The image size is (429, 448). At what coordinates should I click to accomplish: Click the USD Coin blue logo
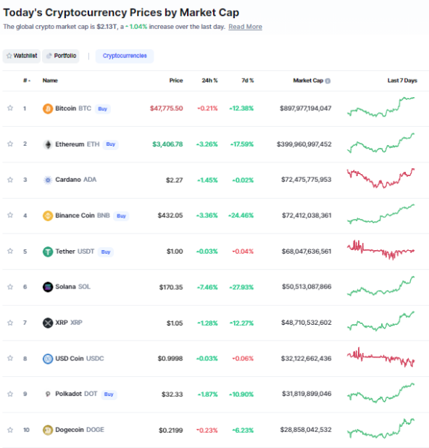click(48, 359)
